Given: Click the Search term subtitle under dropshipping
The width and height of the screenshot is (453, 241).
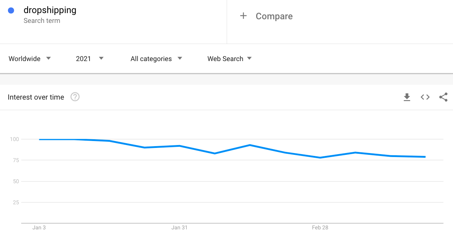Looking at the screenshot, I should (x=41, y=21).
